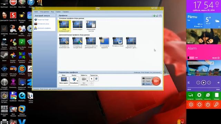Screen dimensions: 221x124
Task: Click the middle icon in Profiles header toolbar
Action: (x=157, y=15)
